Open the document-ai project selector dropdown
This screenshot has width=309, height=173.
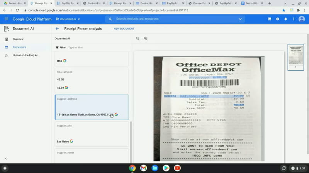(68, 19)
